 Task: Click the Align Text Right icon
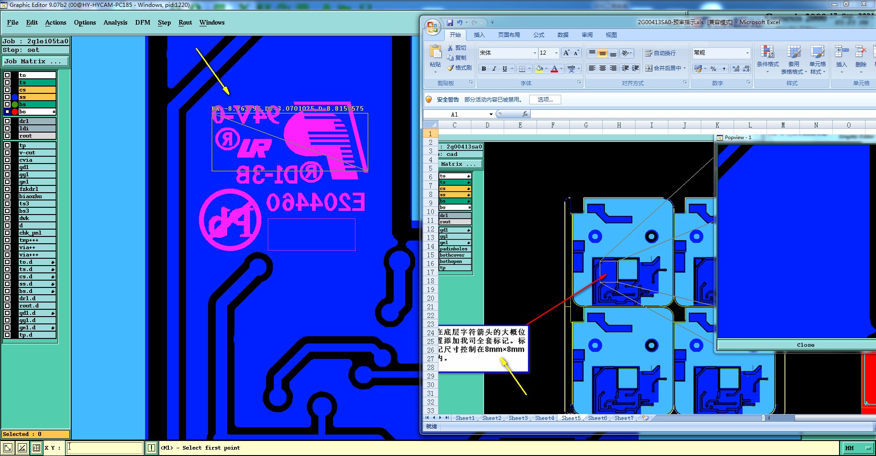click(613, 68)
